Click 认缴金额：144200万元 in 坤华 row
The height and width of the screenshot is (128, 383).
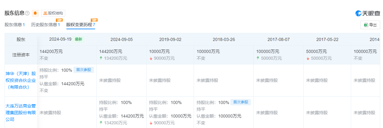tap(62, 84)
